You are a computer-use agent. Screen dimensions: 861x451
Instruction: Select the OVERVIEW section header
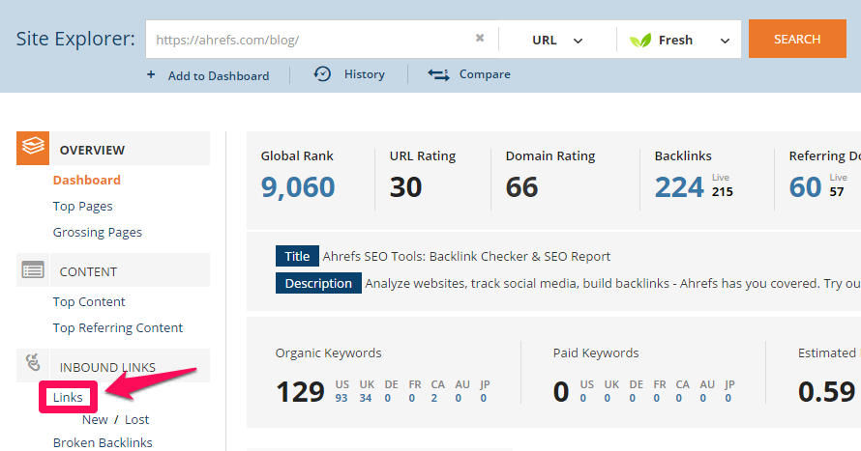130,149
